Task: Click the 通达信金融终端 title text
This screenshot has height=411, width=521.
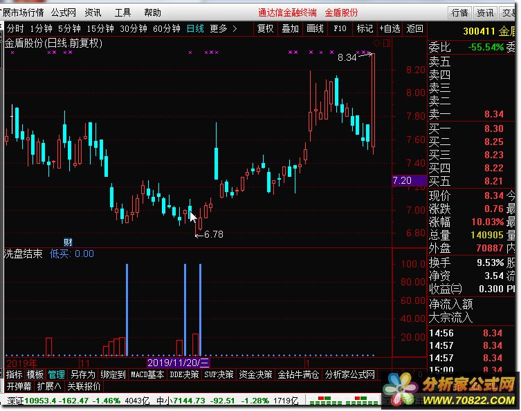Action: [287, 12]
